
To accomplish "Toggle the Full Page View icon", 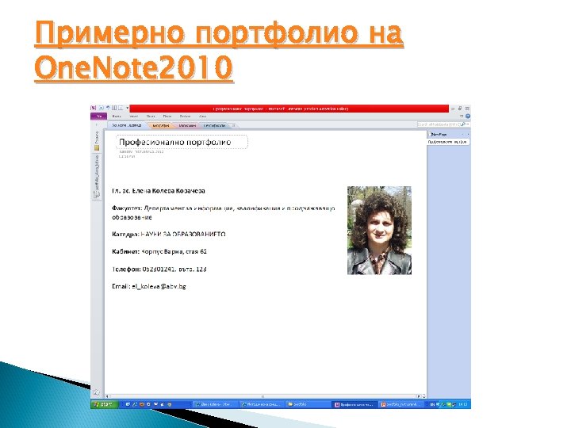I will 121,108.
